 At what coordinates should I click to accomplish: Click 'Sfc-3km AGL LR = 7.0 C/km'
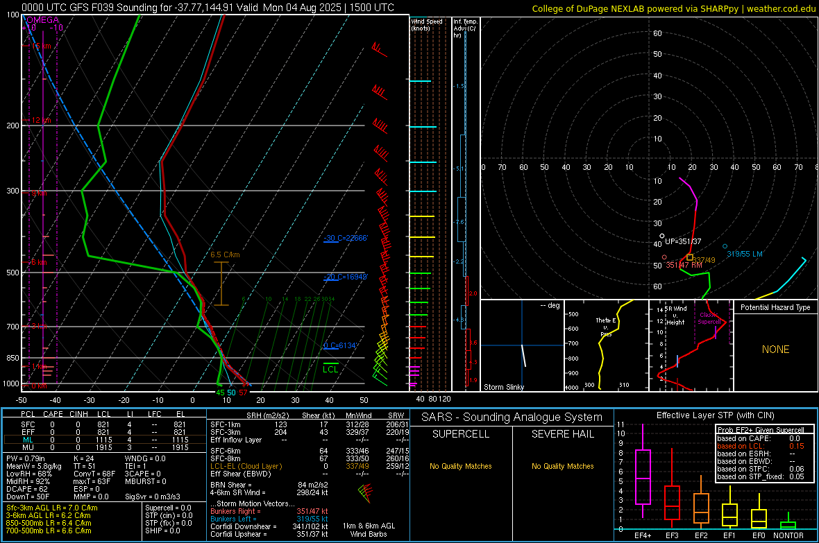pos(52,508)
